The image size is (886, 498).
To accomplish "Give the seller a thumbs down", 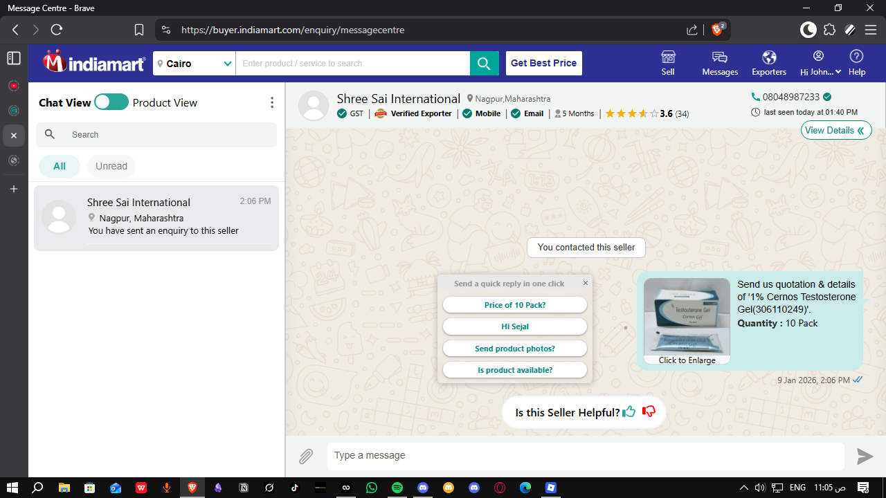I will click(x=649, y=412).
